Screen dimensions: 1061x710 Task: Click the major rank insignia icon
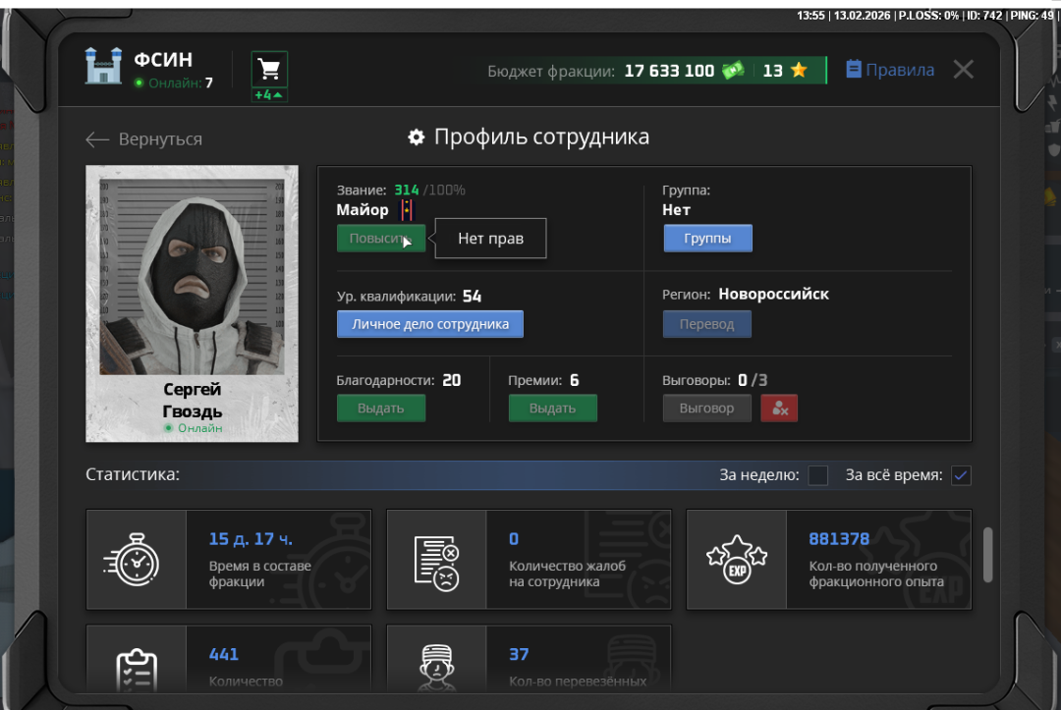407,210
